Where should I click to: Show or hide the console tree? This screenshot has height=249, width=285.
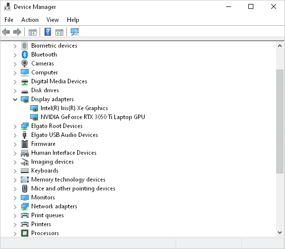33,32
